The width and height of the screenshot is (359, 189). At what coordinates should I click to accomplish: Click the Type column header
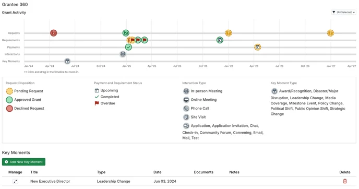point(101,172)
